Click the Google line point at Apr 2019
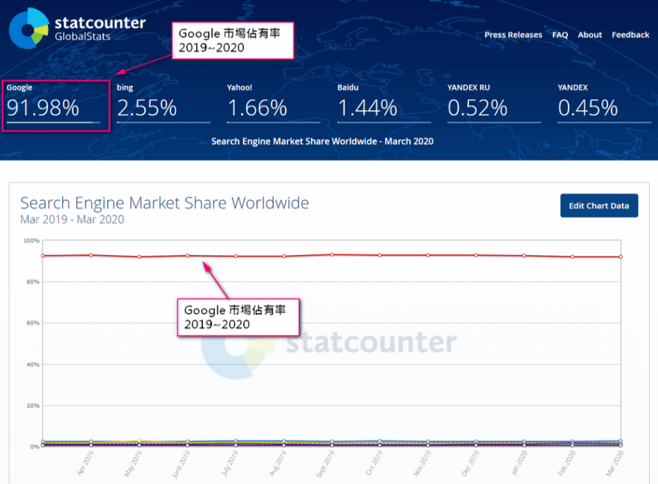Viewport: 658px width, 484px height. 91,255
